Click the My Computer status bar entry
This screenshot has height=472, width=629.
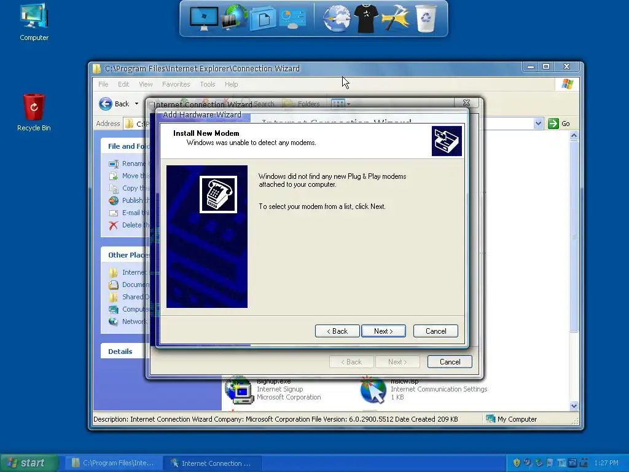coord(512,419)
